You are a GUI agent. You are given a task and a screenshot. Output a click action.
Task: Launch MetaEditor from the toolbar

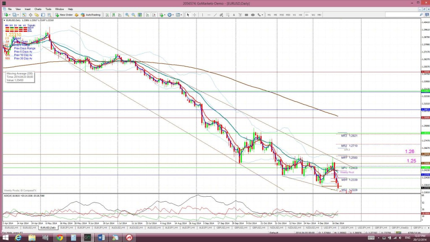[x=76, y=15]
